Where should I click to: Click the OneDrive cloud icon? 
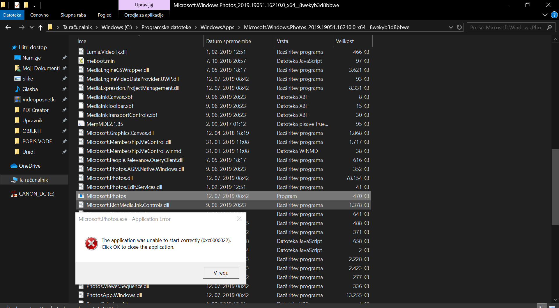14,166
